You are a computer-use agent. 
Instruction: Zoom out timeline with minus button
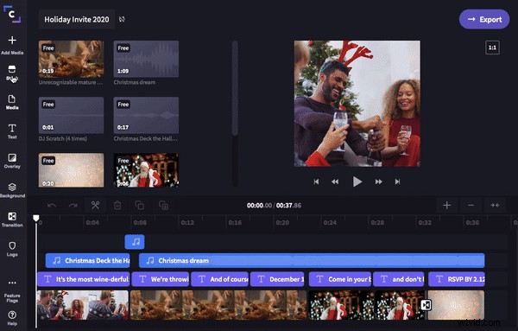tap(471, 206)
